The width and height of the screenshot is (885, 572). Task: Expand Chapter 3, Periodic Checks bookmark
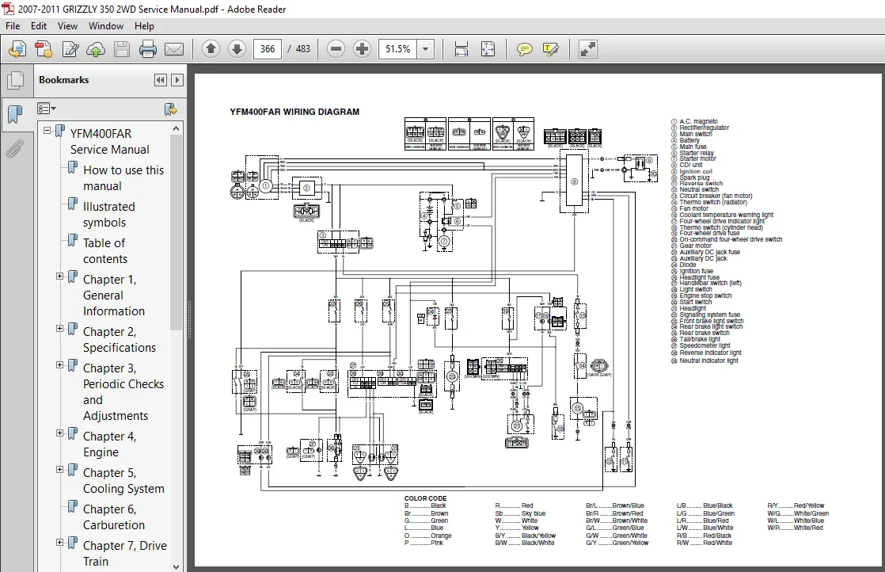pos(60,364)
